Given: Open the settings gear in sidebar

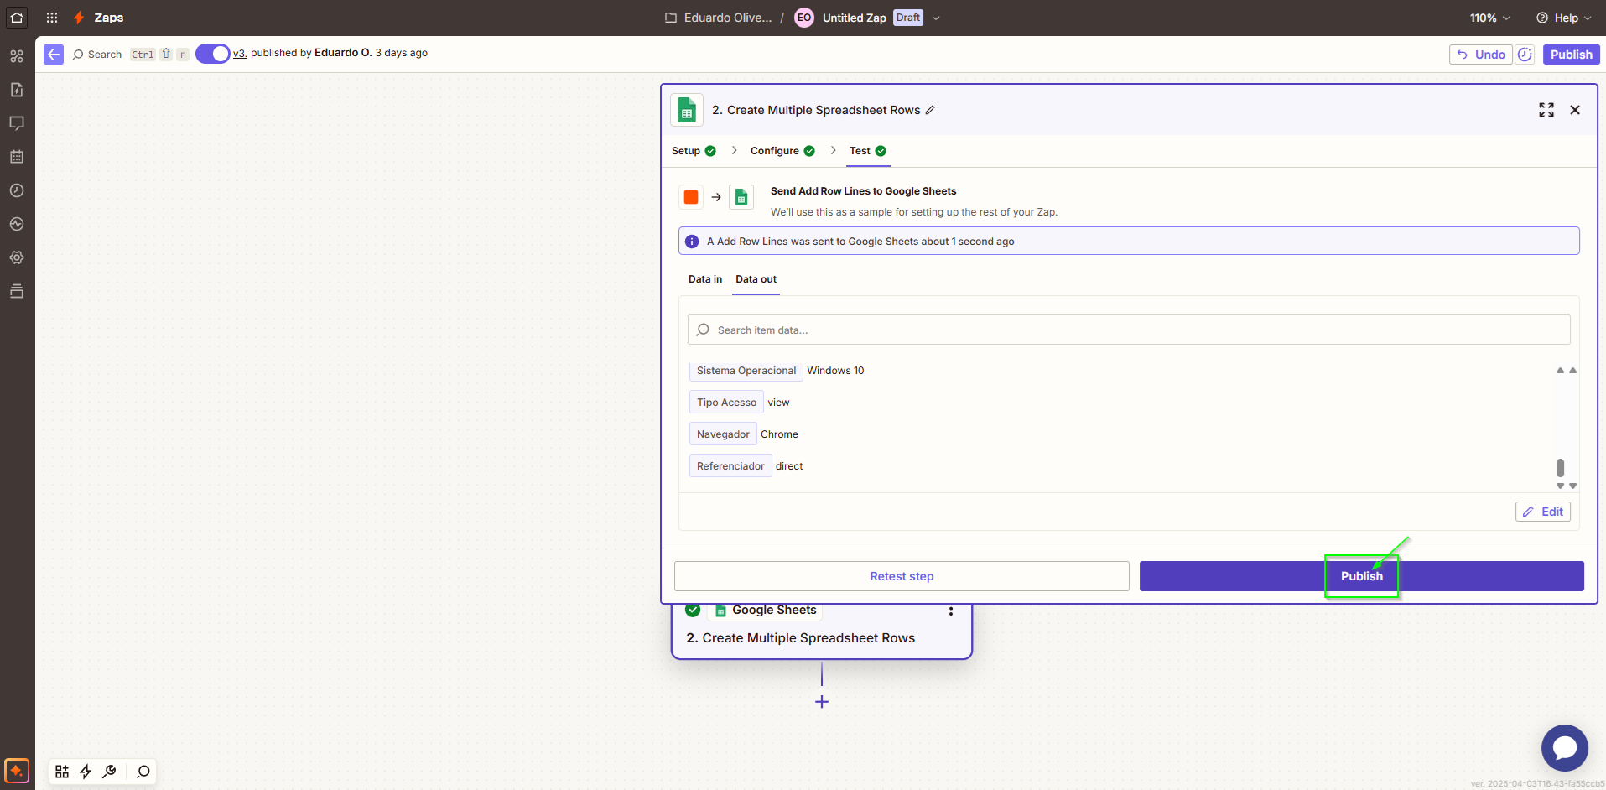Looking at the screenshot, I should (17, 257).
